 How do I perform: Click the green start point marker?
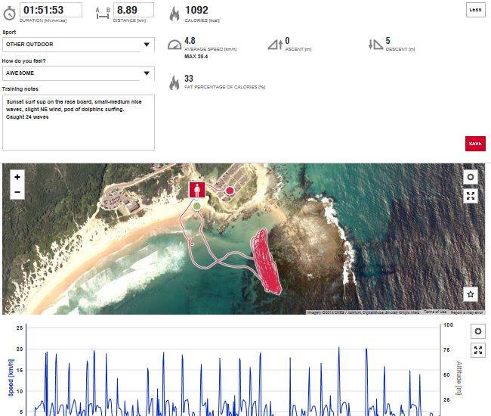(x=197, y=206)
